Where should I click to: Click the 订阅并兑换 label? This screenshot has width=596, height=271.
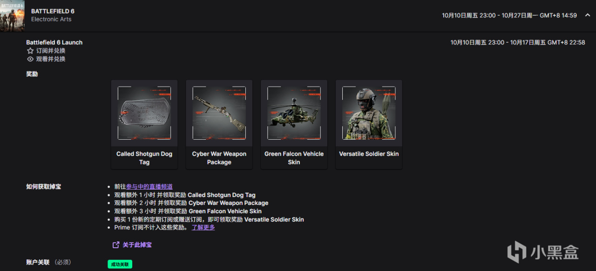(x=51, y=51)
